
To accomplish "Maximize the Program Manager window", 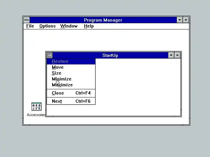I will [x=186, y=20].
